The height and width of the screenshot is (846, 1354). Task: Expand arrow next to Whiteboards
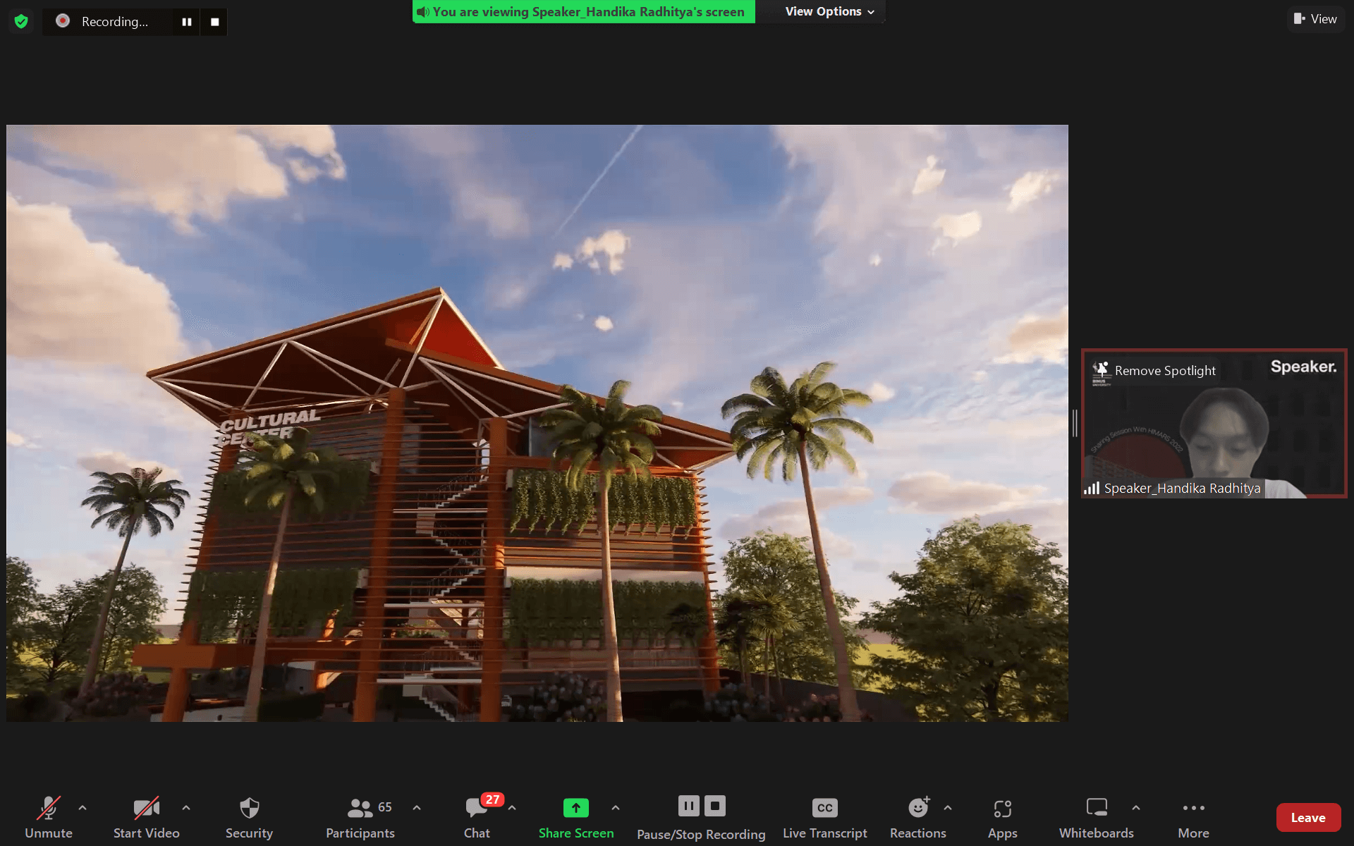[x=1136, y=808]
